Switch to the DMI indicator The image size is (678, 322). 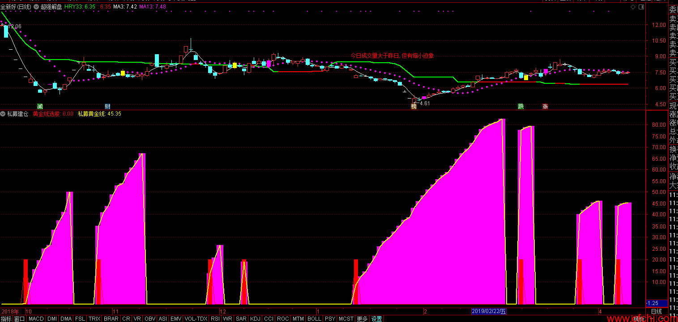click(52, 319)
